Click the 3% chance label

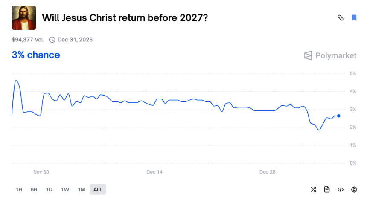pos(36,55)
